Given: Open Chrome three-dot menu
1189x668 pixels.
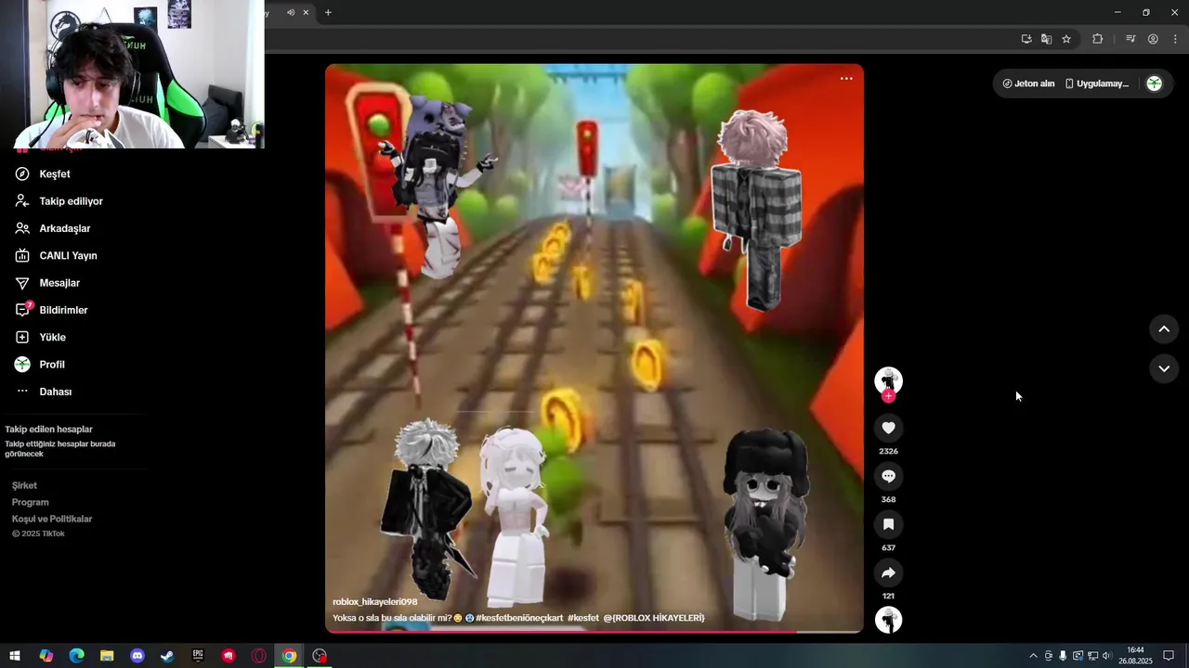Looking at the screenshot, I should point(1175,39).
